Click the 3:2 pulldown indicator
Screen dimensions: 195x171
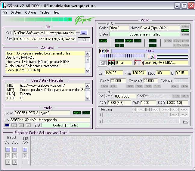point(157,86)
